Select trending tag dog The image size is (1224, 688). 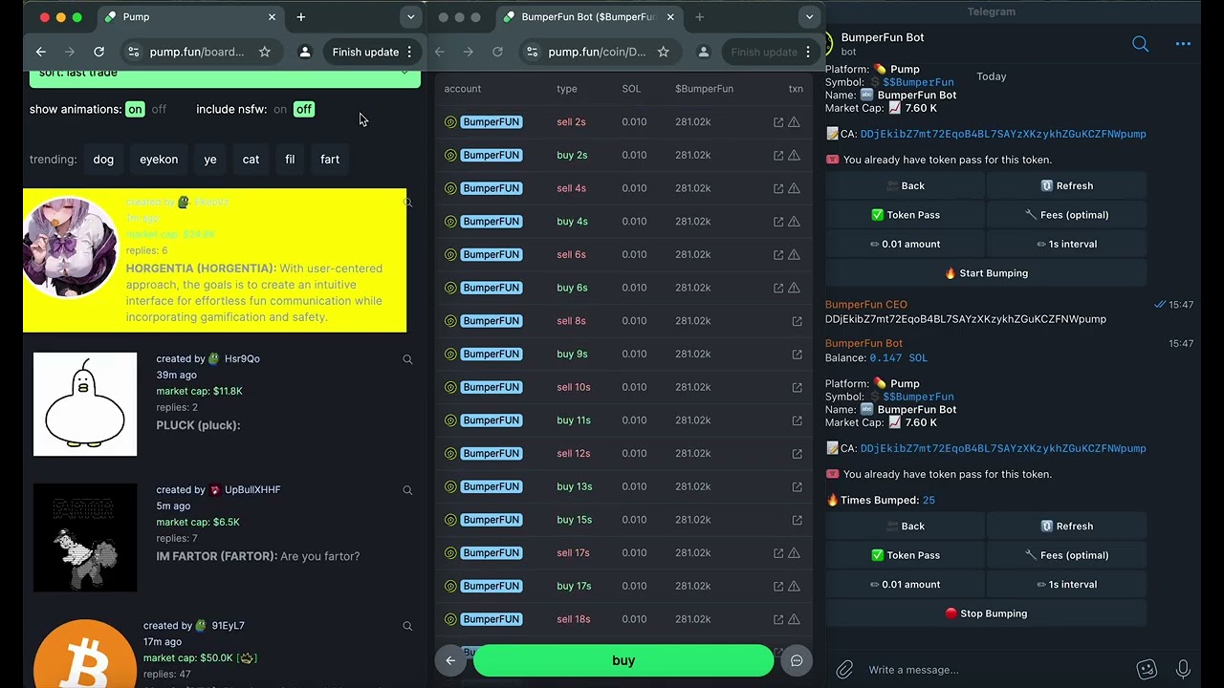[x=103, y=160]
